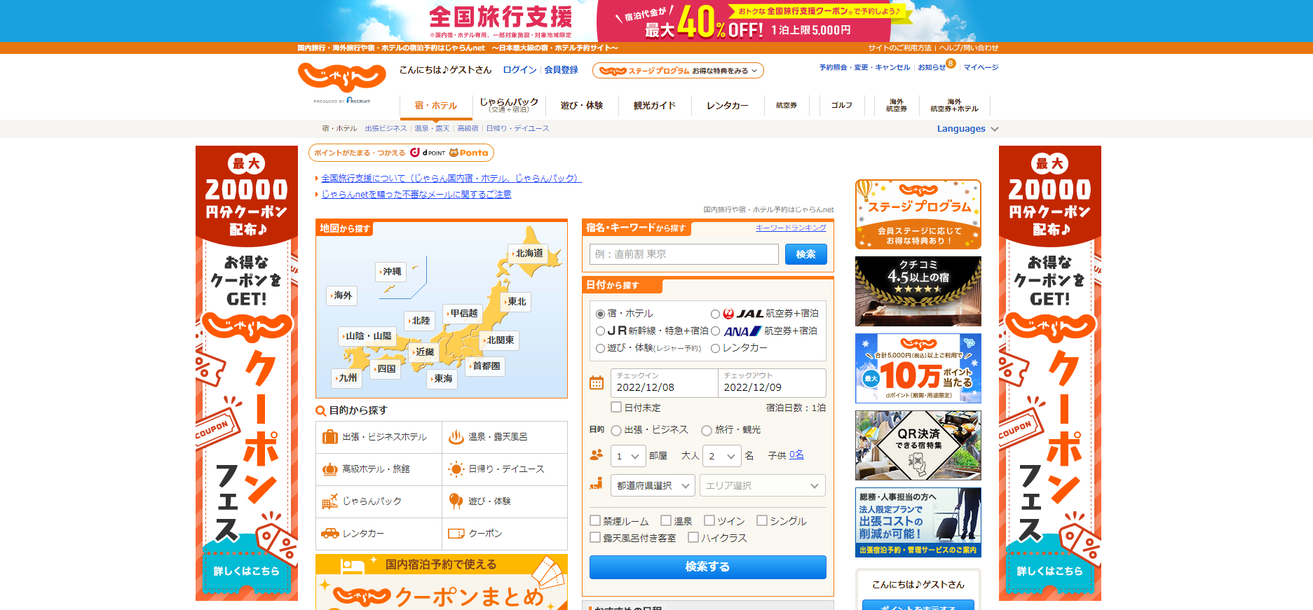The height and width of the screenshot is (610, 1313).
Task: Open the 遊び・体験 navigation tab
Action: (x=582, y=106)
